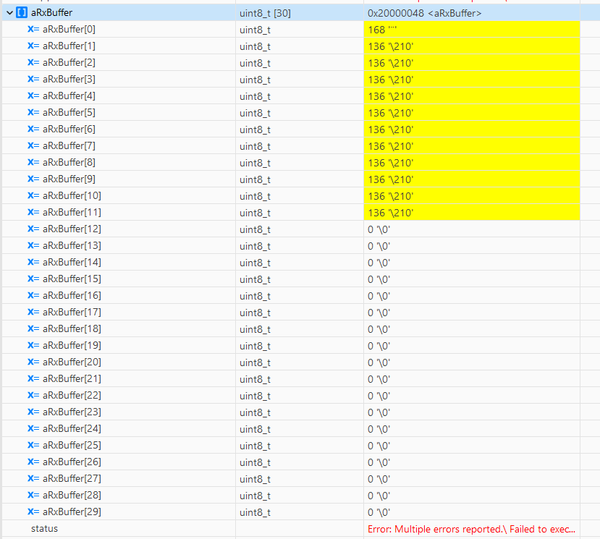Viewport: 600px width, 539px height.
Task: Click the variable icon of aRxBuffer[25]
Action: [x=33, y=445]
